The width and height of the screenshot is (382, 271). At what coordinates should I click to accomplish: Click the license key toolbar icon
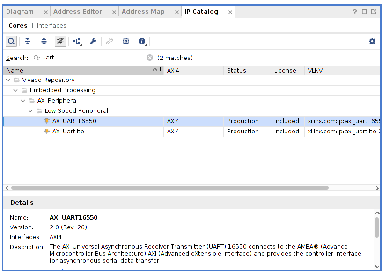tap(110, 41)
